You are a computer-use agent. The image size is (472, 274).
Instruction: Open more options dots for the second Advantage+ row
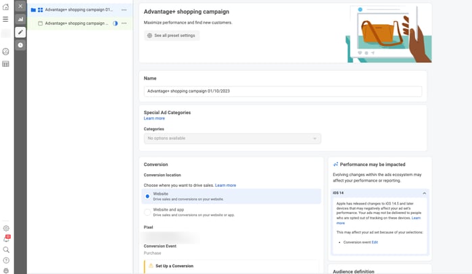point(124,23)
